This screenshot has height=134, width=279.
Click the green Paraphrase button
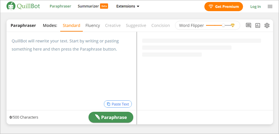[x=111, y=117]
